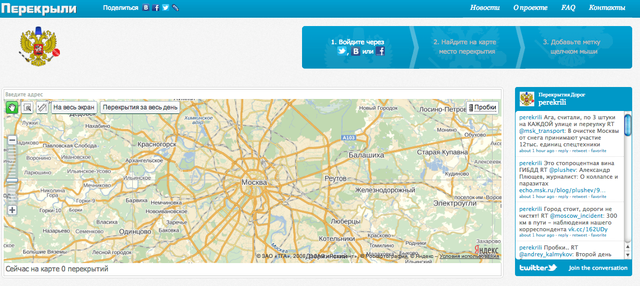Select the hand pan tool on map
This screenshot has height=286, width=640.
12,107
